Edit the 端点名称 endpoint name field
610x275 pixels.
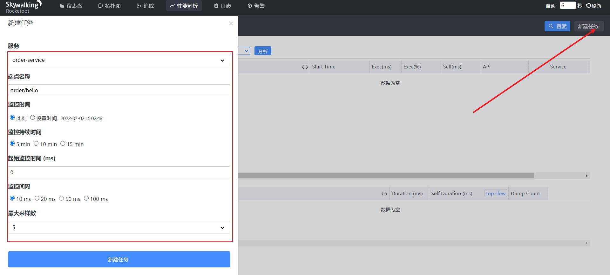(119, 90)
